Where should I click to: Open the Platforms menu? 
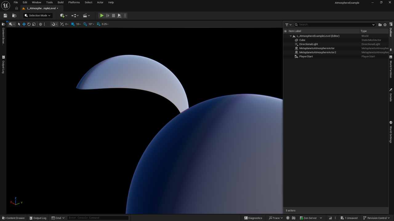point(74,2)
